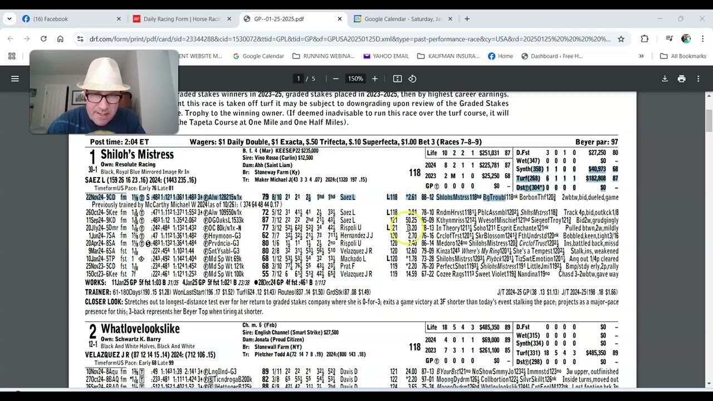Reload the current page
The width and height of the screenshot is (713, 401).
point(43,39)
